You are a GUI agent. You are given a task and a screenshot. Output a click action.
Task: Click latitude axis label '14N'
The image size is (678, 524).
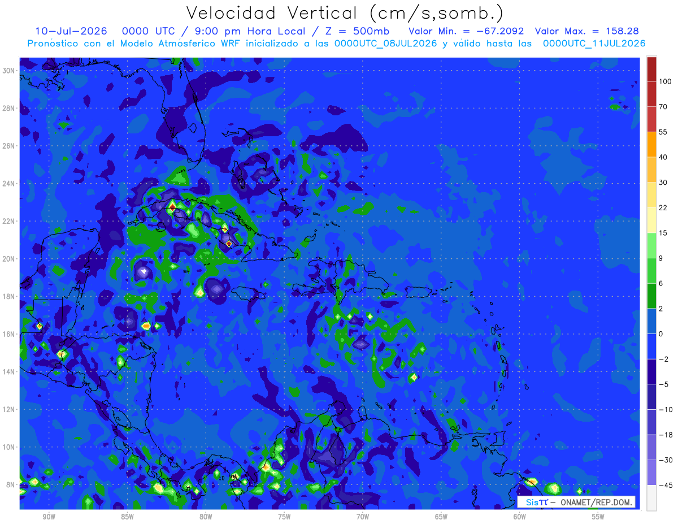tap(8, 372)
